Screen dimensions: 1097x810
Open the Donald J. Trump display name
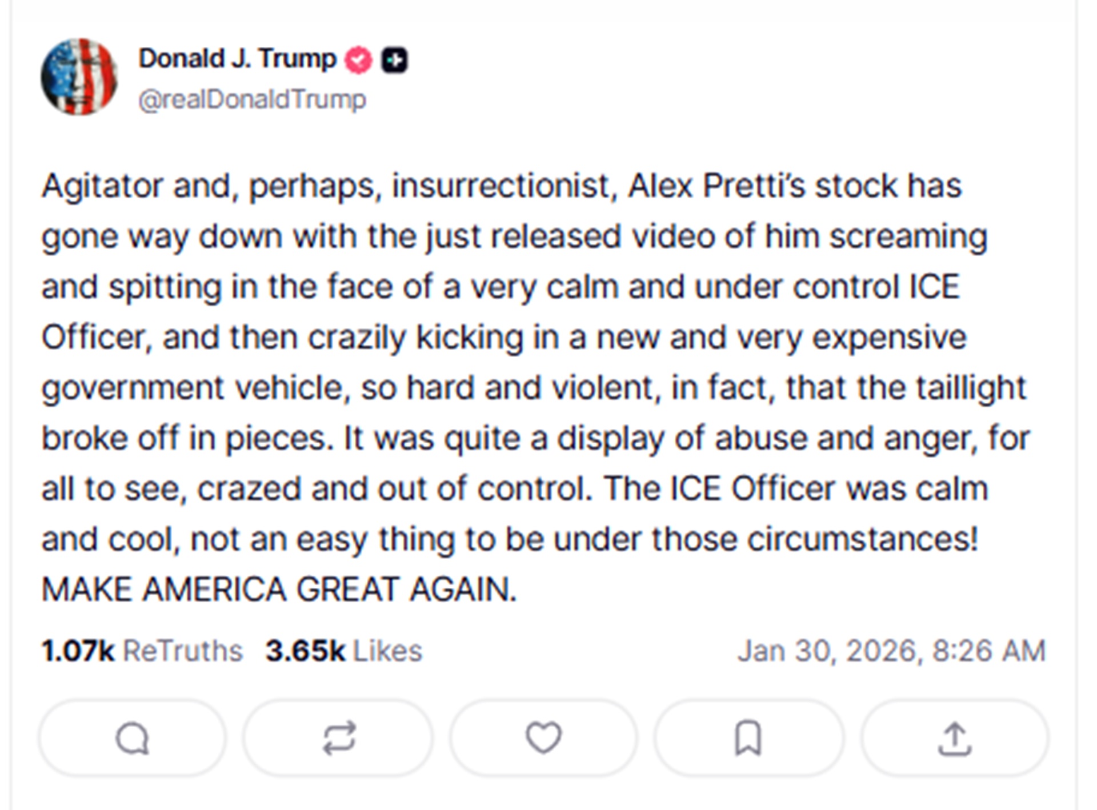(237, 59)
